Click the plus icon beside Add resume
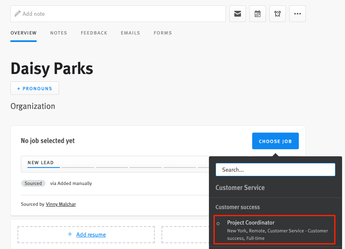Viewport: 345px width, 249px height. [x=70, y=234]
